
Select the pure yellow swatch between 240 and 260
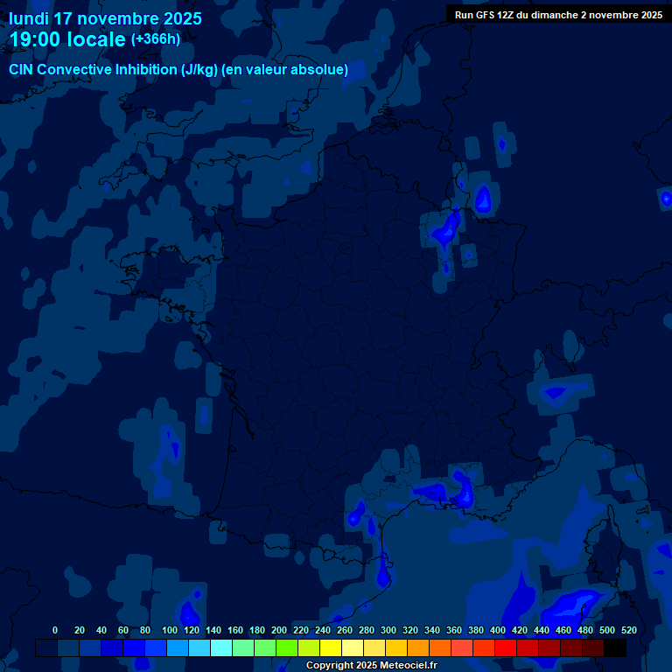coord(331,648)
